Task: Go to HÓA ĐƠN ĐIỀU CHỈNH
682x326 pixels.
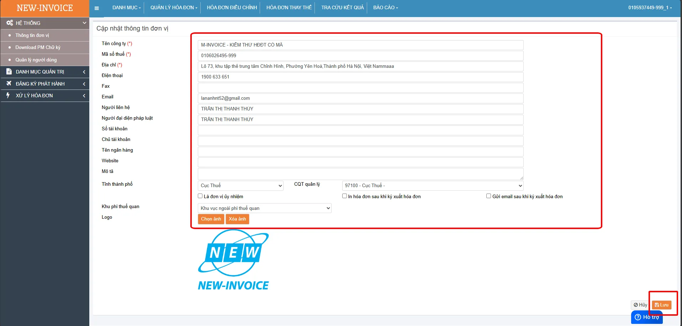Action: (x=232, y=7)
